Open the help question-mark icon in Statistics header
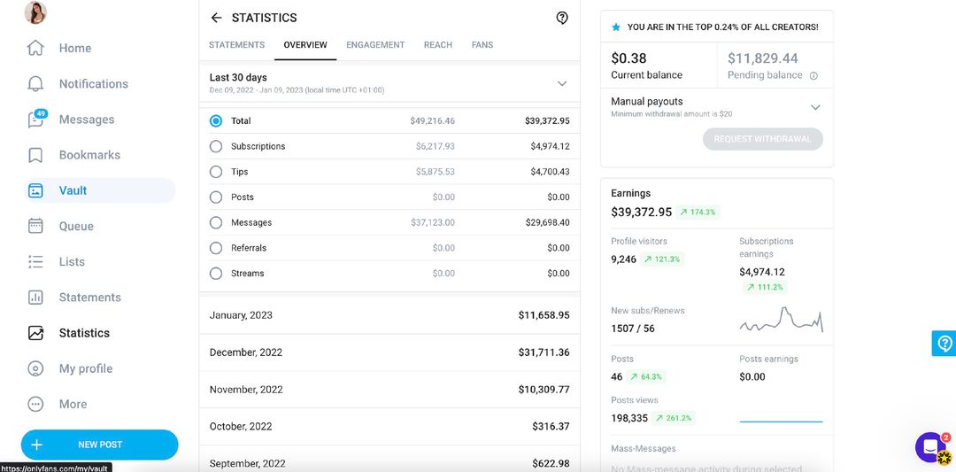This screenshot has height=472, width=956. click(x=562, y=18)
